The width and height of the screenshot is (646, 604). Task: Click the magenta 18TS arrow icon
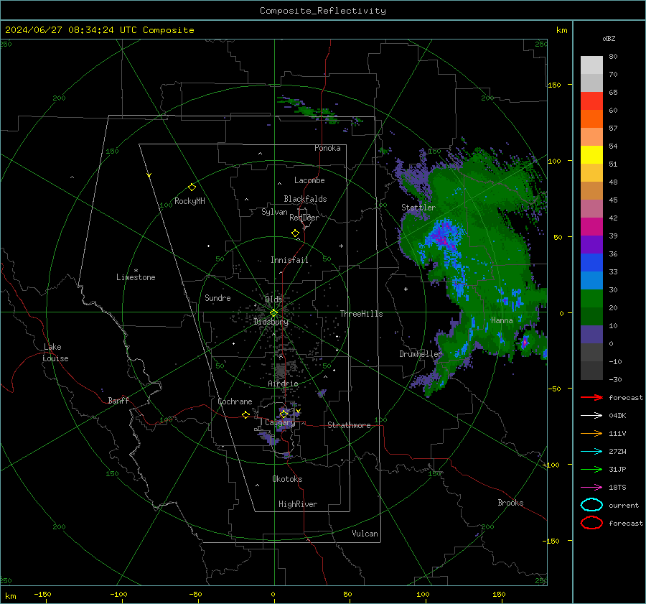point(591,488)
